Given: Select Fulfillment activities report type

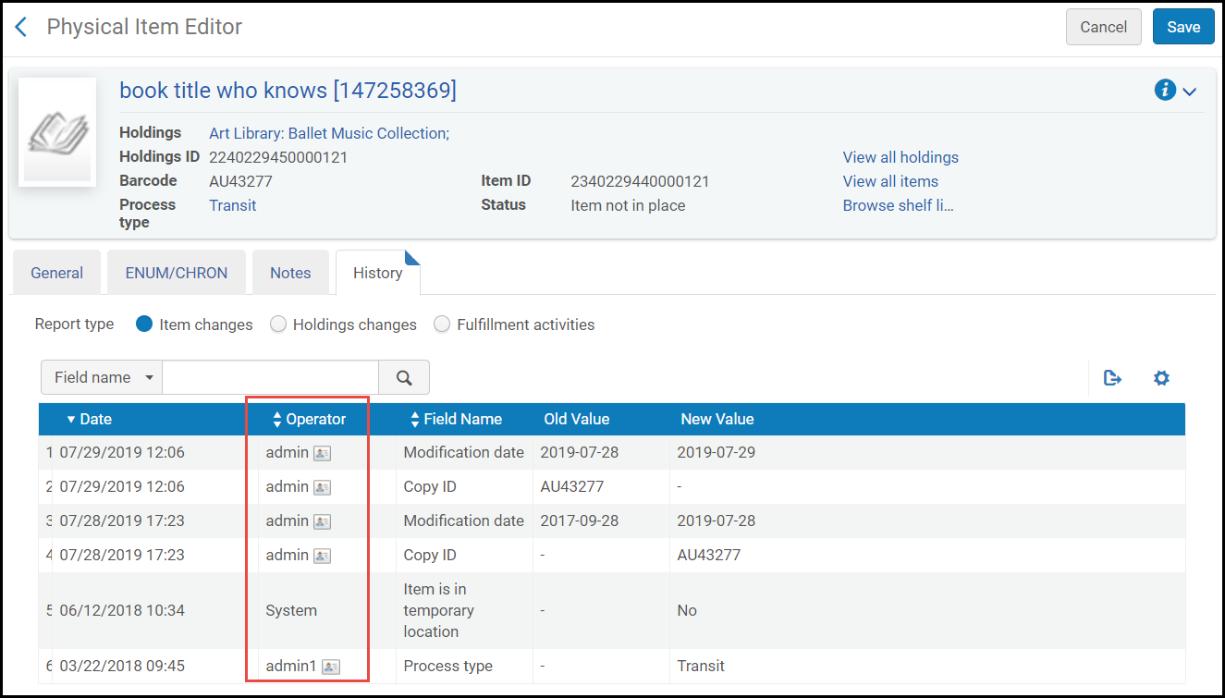Looking at the screenshot, I should 442,325.
